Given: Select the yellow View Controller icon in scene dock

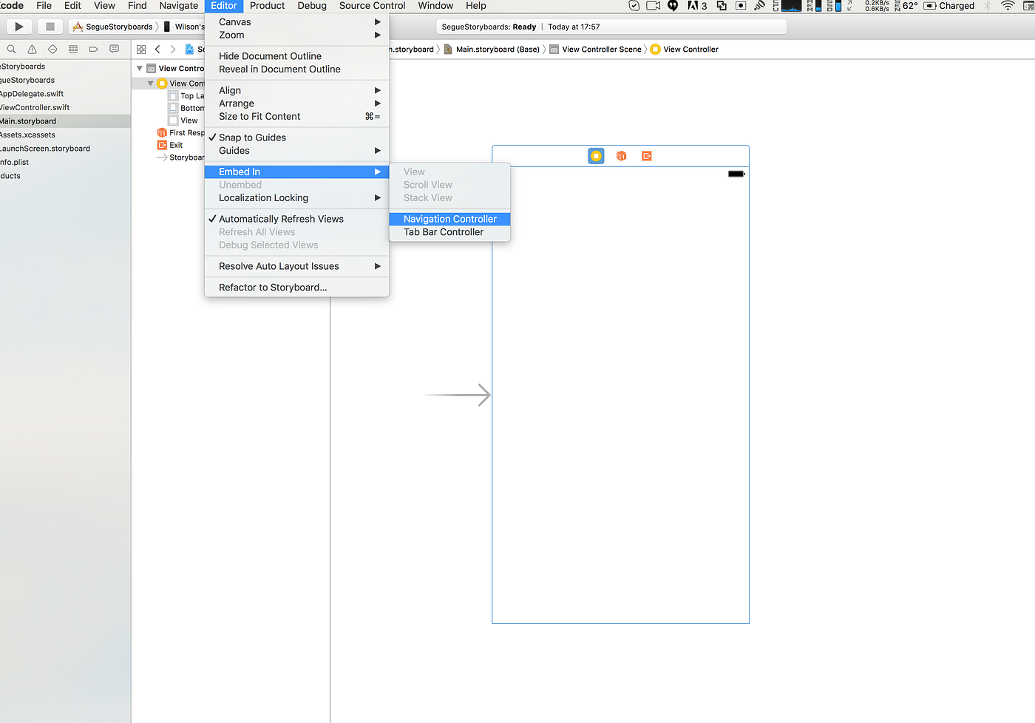Looking at the screenshot, I should pos(596,156).
